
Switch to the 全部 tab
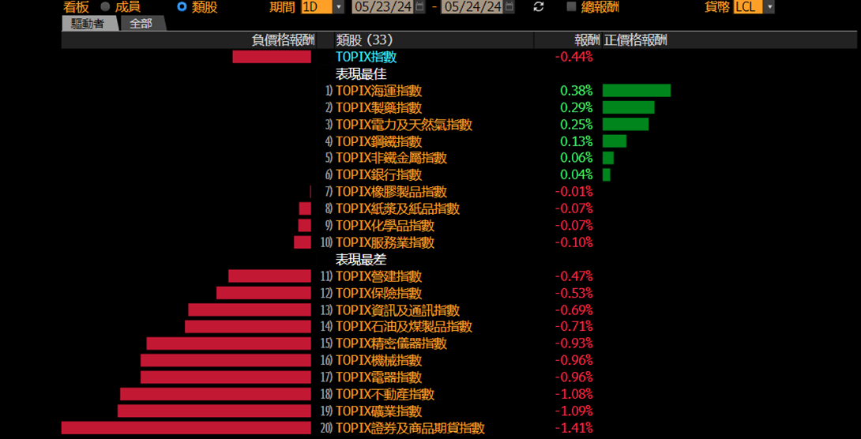(x=141, y=24)
